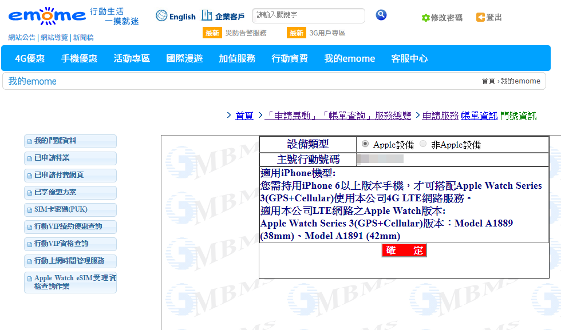Click the orange arrow logout icon
The image size is (561, 330).
[480, 17]
